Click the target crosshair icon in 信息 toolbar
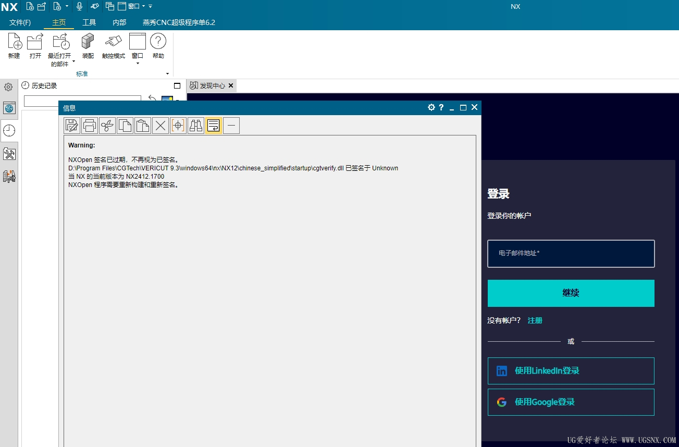 [178, 126]
